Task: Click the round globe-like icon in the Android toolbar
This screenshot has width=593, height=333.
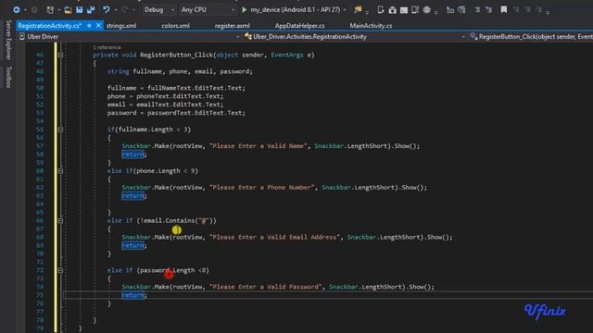Action: click(426, 10)
